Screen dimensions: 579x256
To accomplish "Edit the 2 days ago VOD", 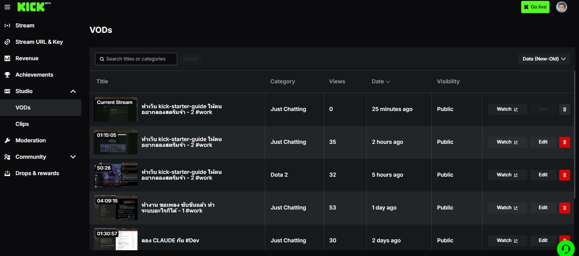I will [543, 240].
